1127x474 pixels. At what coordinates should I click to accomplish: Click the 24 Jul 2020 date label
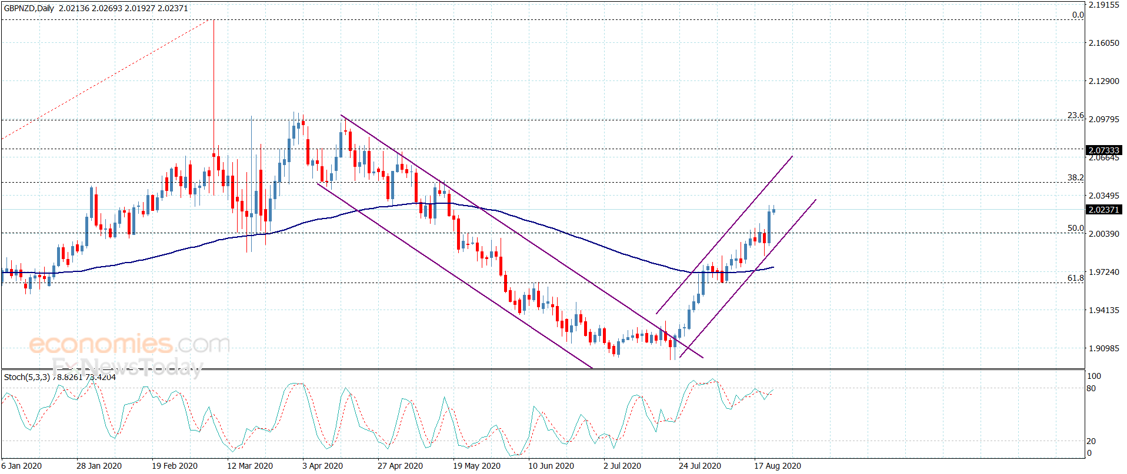pos(700,466)
